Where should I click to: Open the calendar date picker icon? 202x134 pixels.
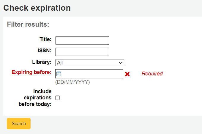59,74
